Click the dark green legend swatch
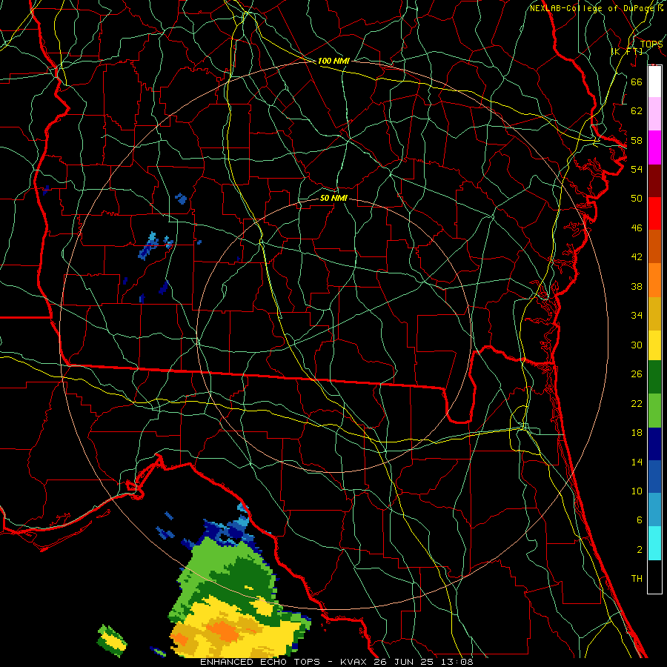667x667 pixels. click(x=654, y=377)
